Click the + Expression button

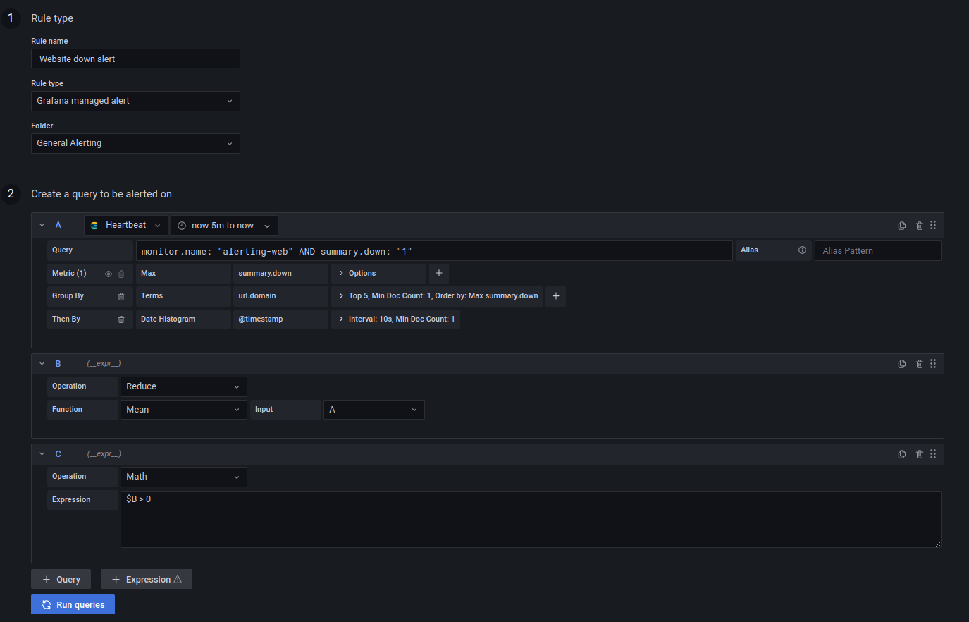click(147, 579)
